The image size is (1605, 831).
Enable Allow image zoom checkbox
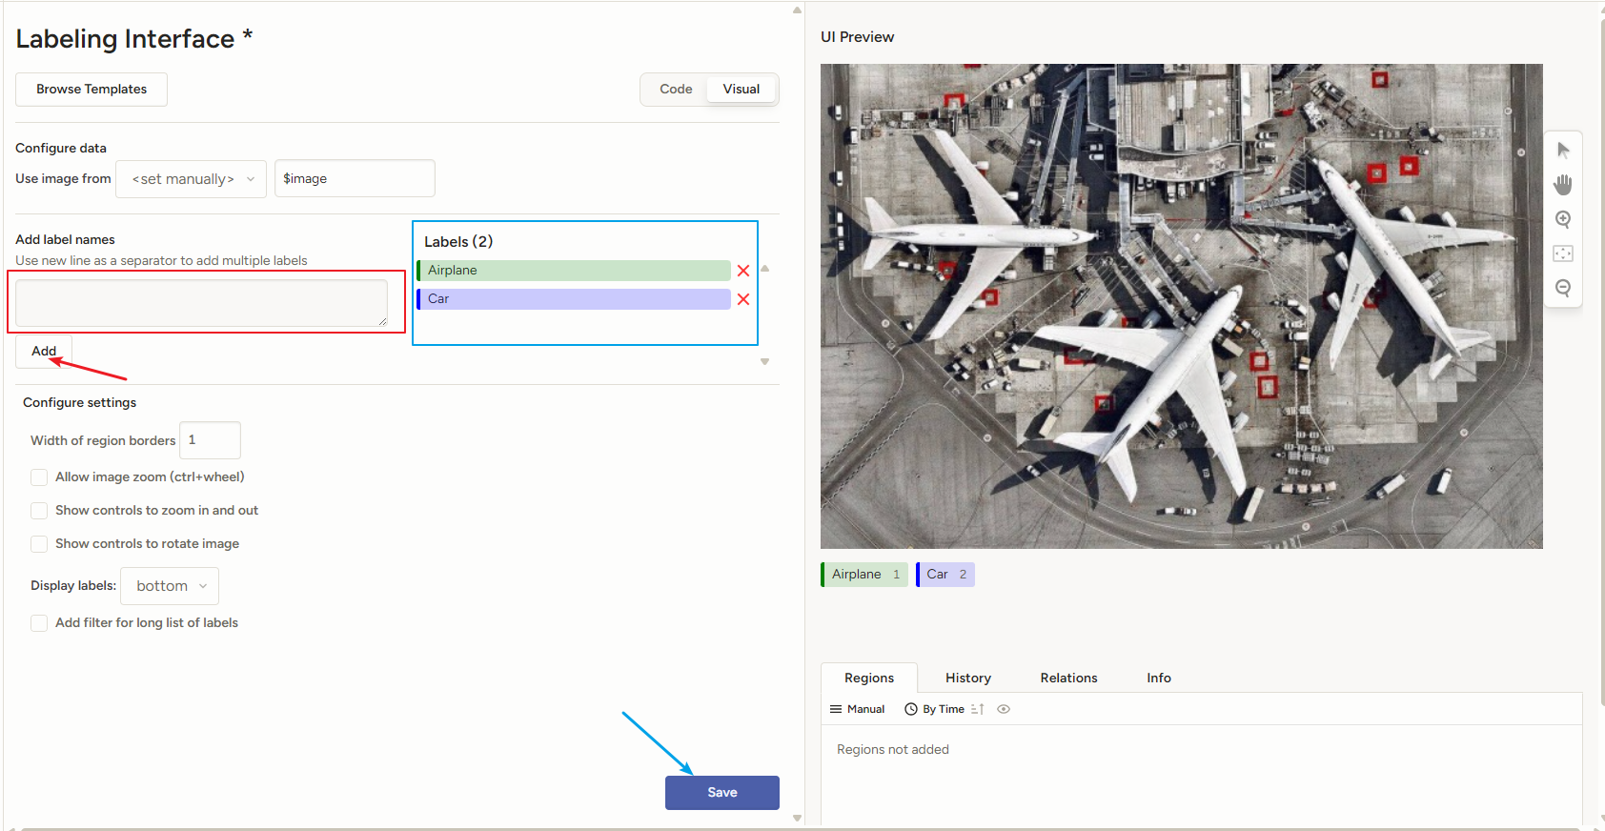pos(39,477)
